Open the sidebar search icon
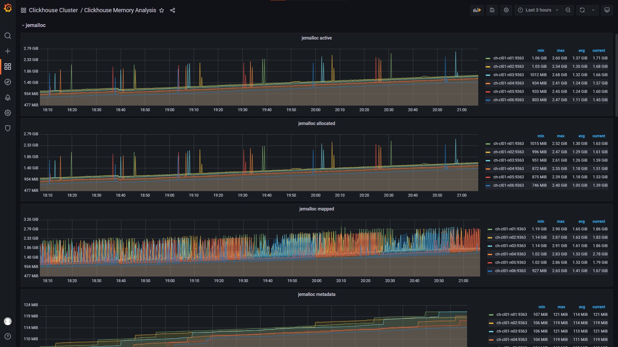Image resolution: width=618 pixels, height=347 pixels. (x=8, y=36)
